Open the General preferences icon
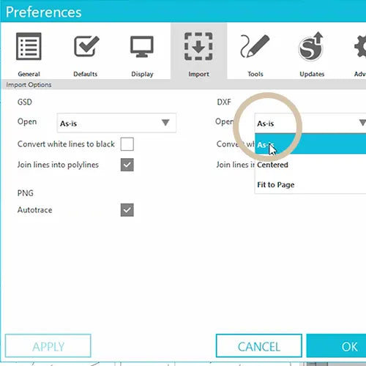This screenshot has width=366, height=366. pyautogui.click(x=29, y=46)
